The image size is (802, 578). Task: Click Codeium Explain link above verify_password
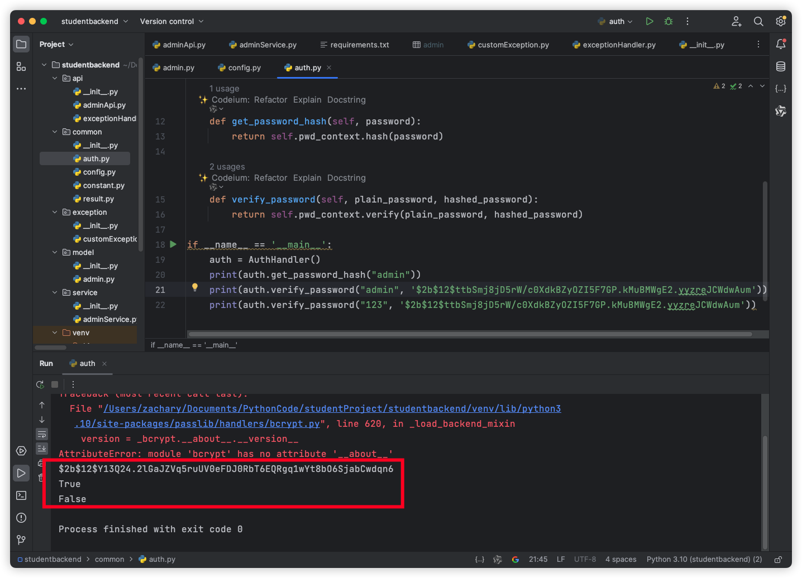[307, 178]
